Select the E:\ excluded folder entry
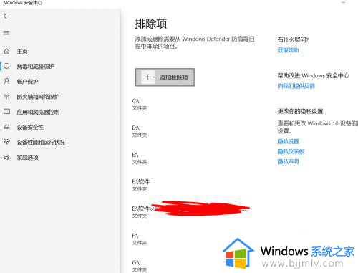358x273 pixels. [x=140, y=158]
